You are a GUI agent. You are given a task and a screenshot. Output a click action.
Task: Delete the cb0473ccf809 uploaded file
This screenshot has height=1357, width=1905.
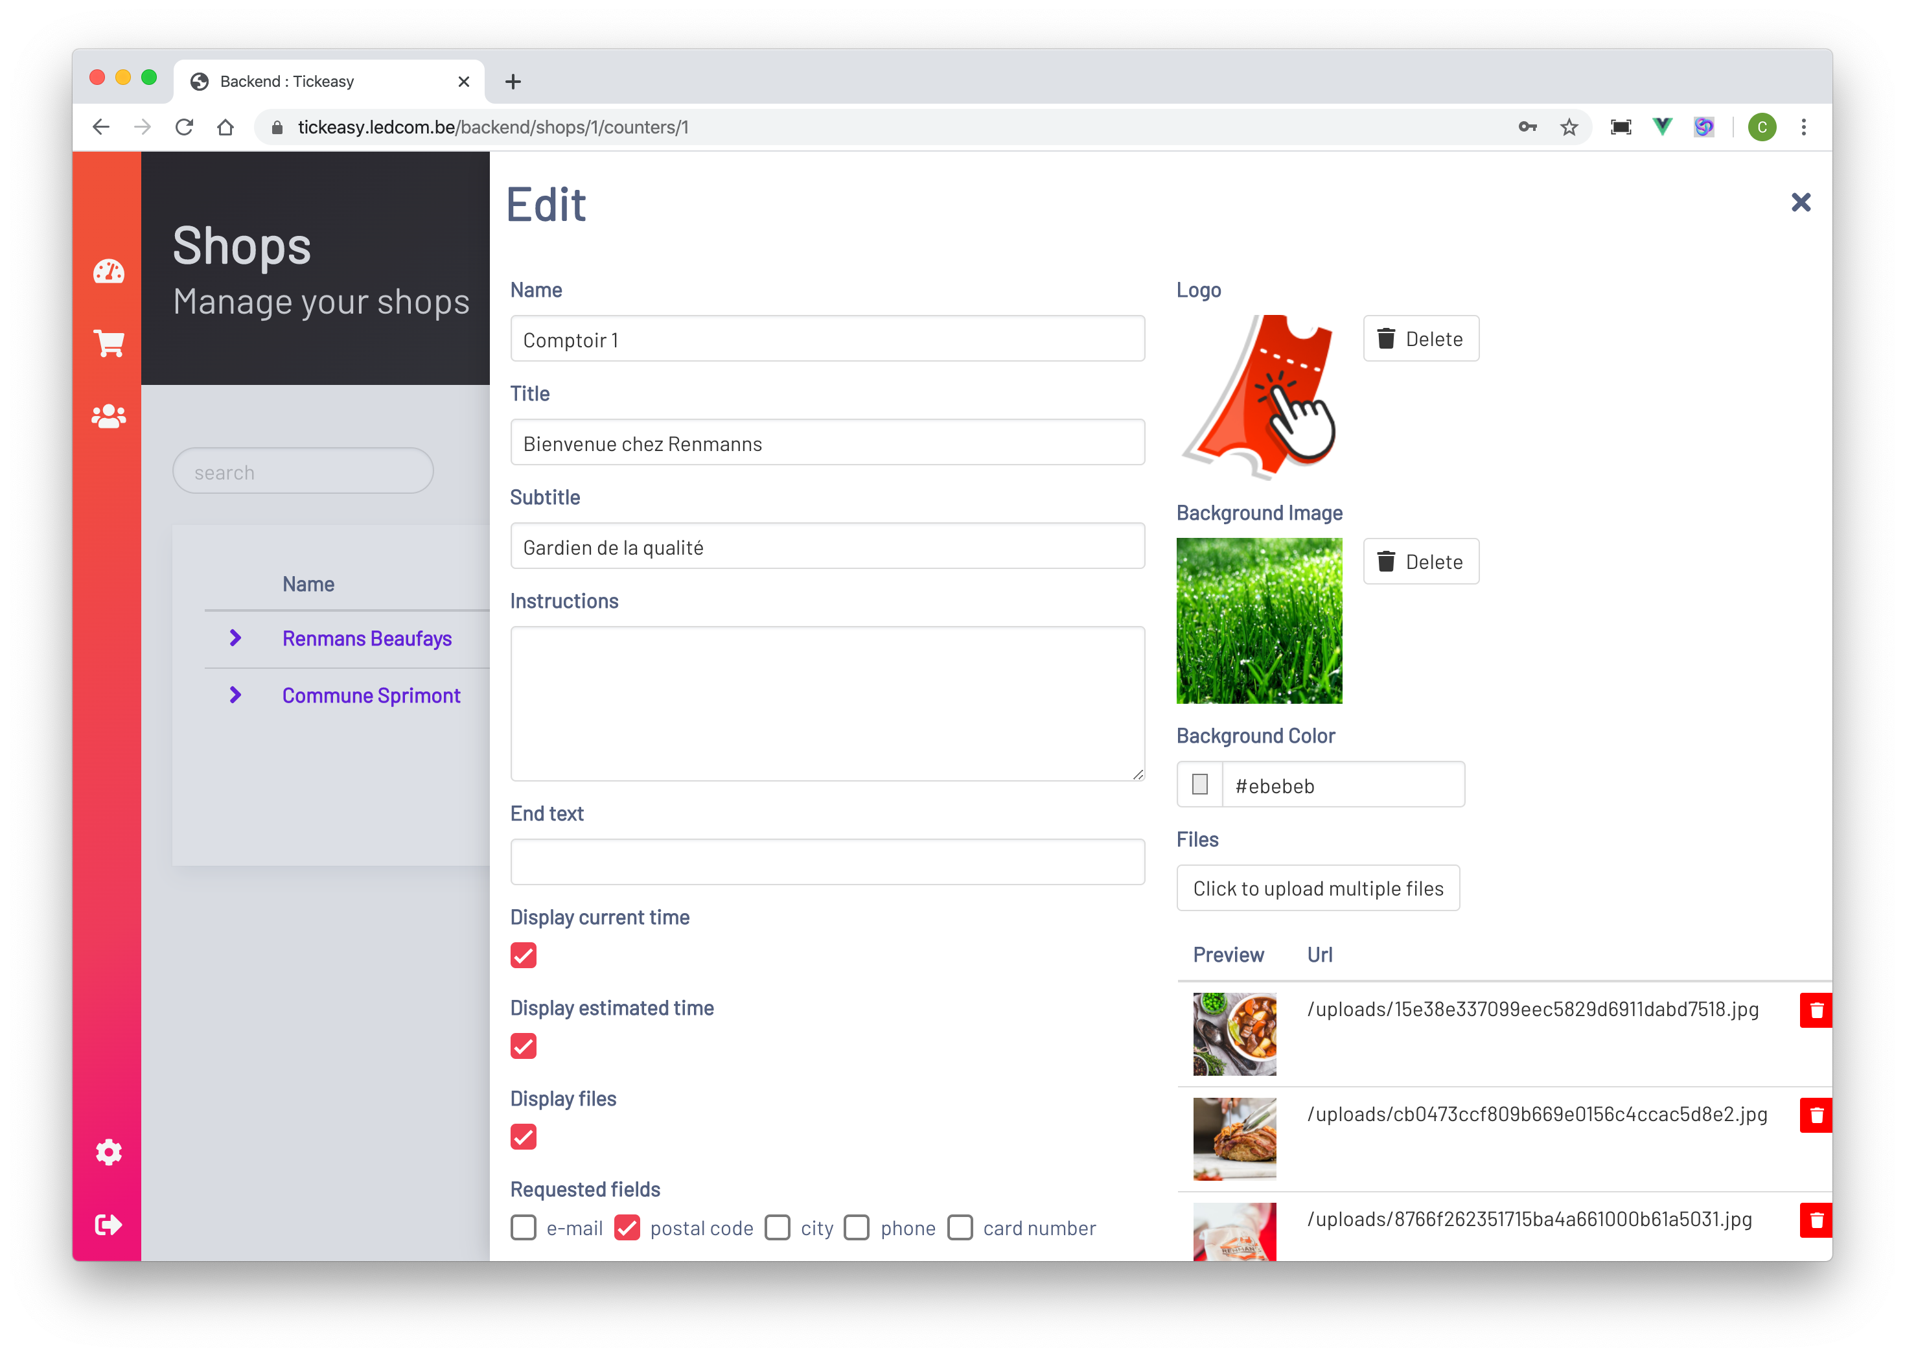[x=1815, y=1115]
